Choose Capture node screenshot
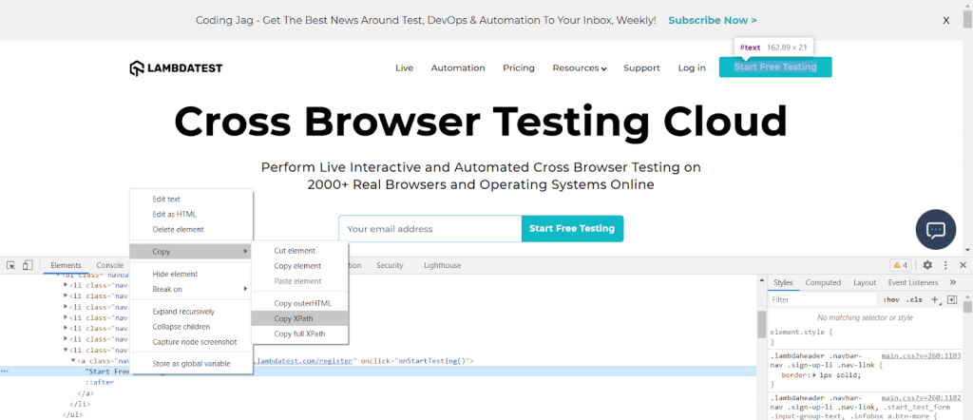The width and height of the screenshot is (973, 420). [190, 342]
